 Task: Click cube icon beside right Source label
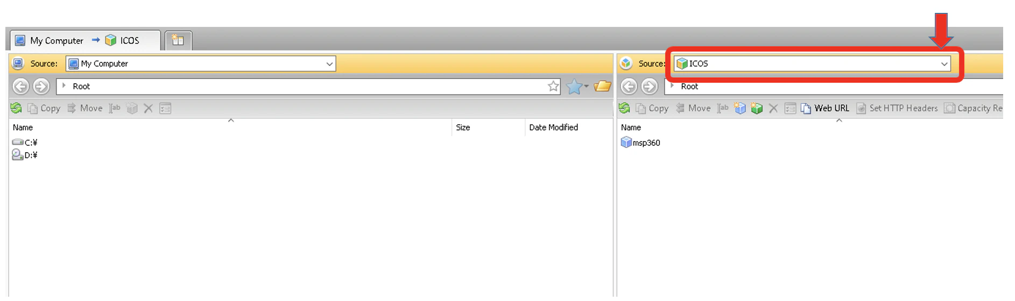pyautogui.click(x=626, y=63)
